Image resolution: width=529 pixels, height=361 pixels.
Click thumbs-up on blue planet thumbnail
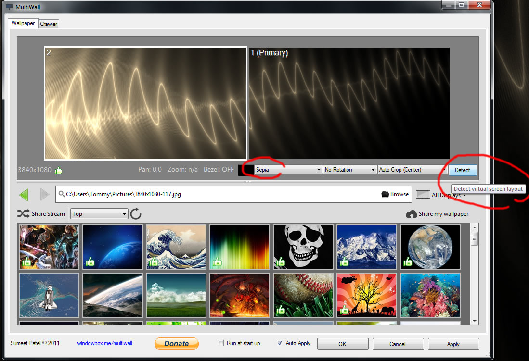(90, 261)
